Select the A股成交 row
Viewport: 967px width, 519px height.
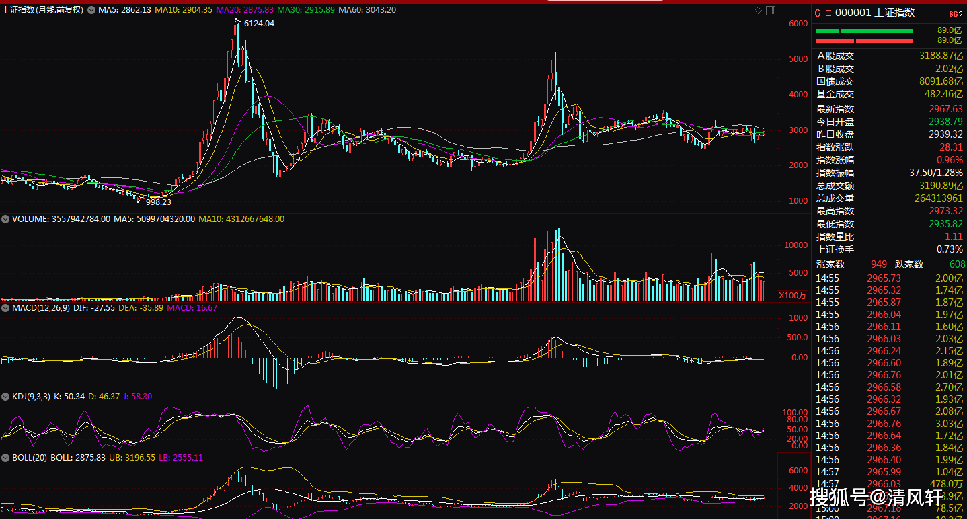889,56
